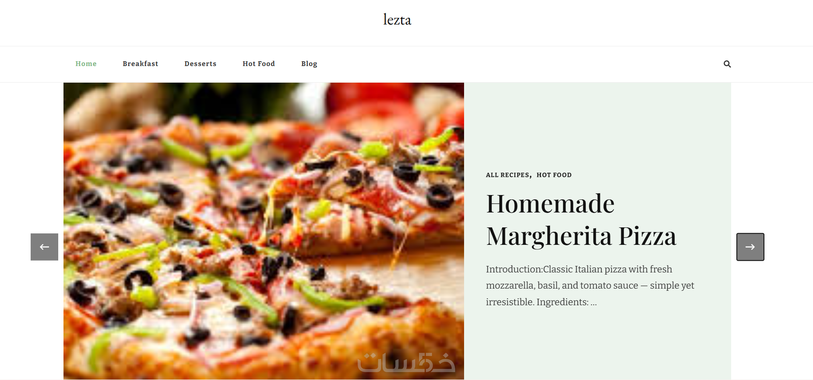Click the word Homemade in the slide title

click(550, 204)
